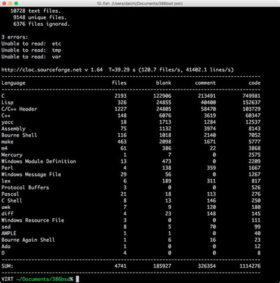This screenshot has width=280, height=283.
Task: Click the code count 749981
Action: tap(251, 96)
